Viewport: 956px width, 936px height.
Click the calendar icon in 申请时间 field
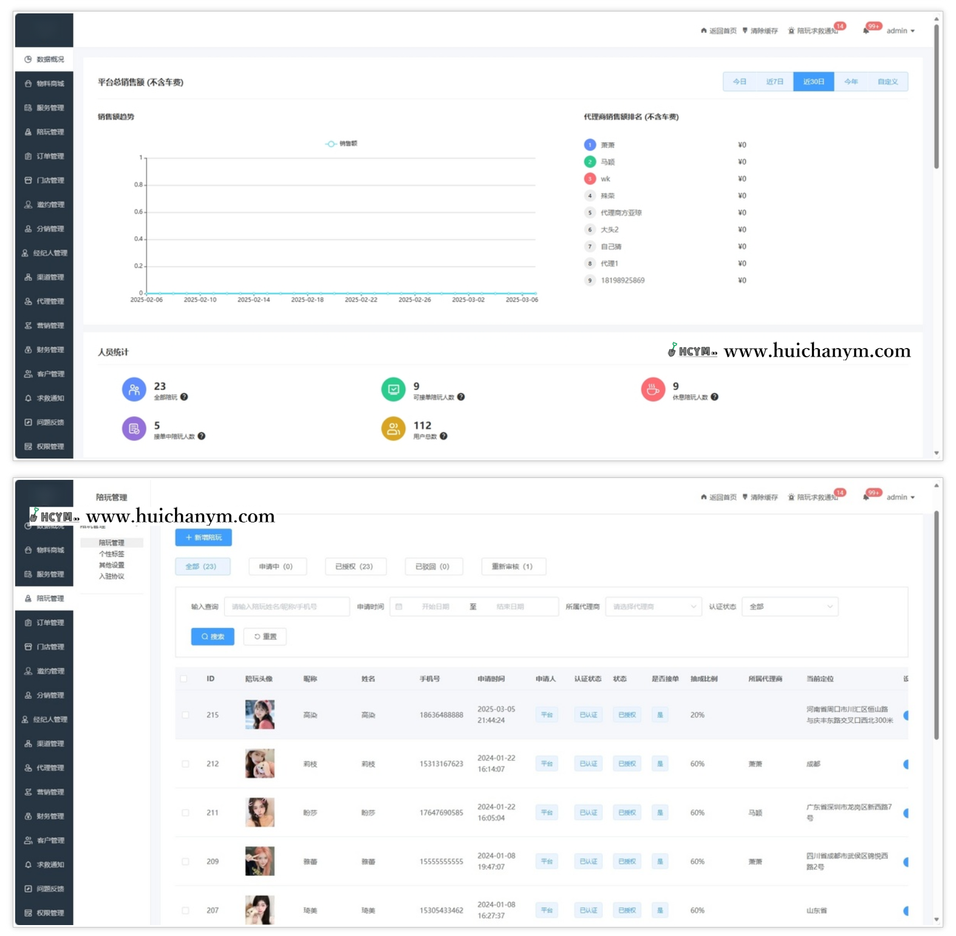pyautogui.click(x=399, y=607)
